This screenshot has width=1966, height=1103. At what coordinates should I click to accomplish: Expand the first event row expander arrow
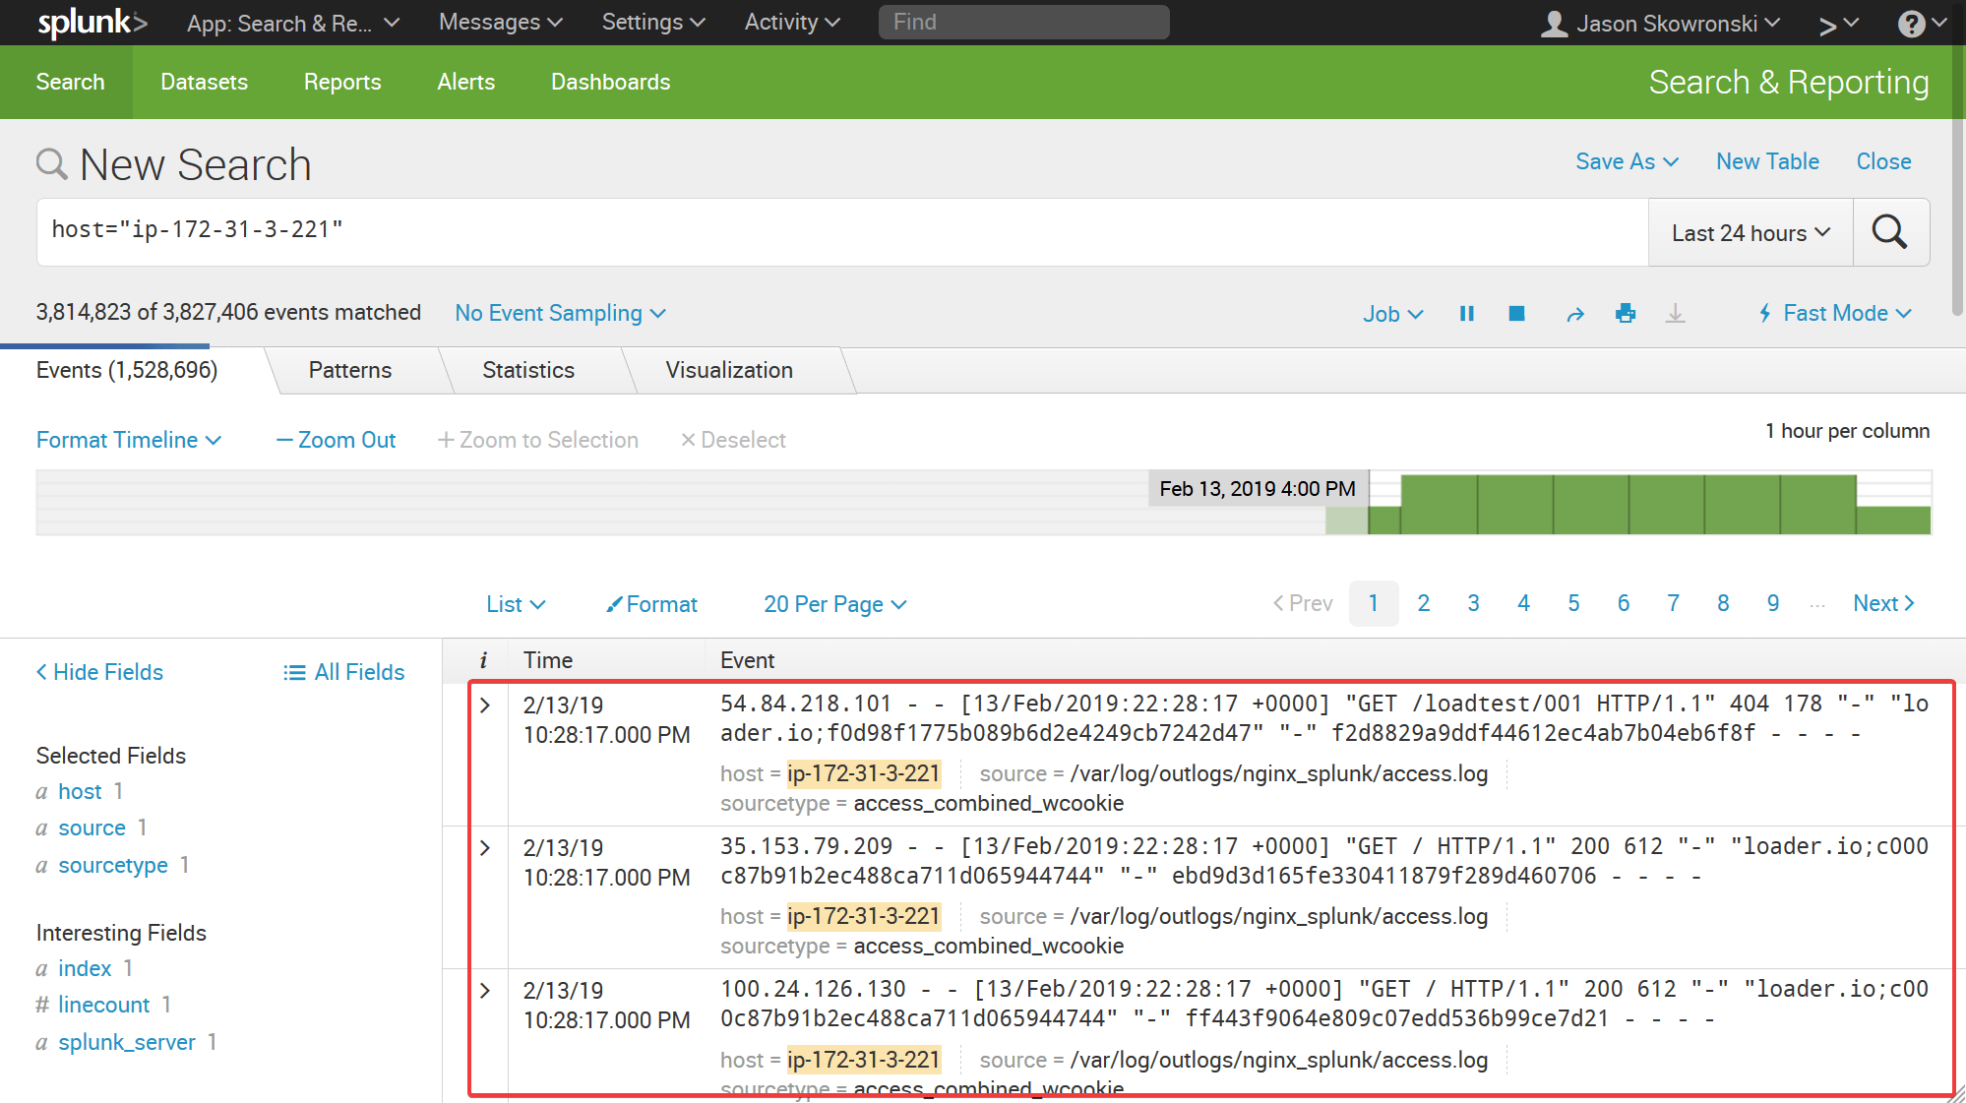coord(485,704)
